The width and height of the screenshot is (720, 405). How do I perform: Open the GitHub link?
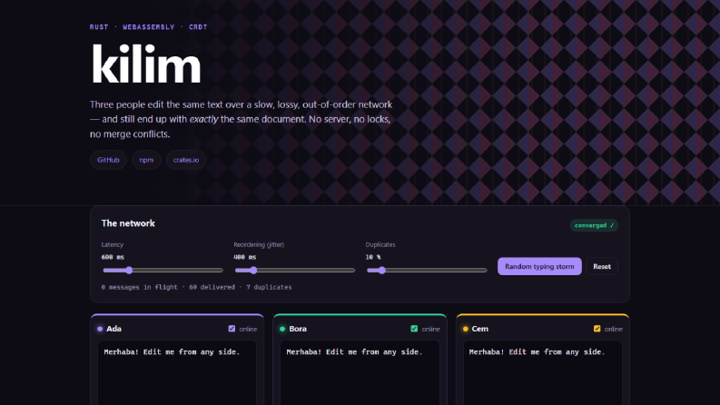pos(108,160)
